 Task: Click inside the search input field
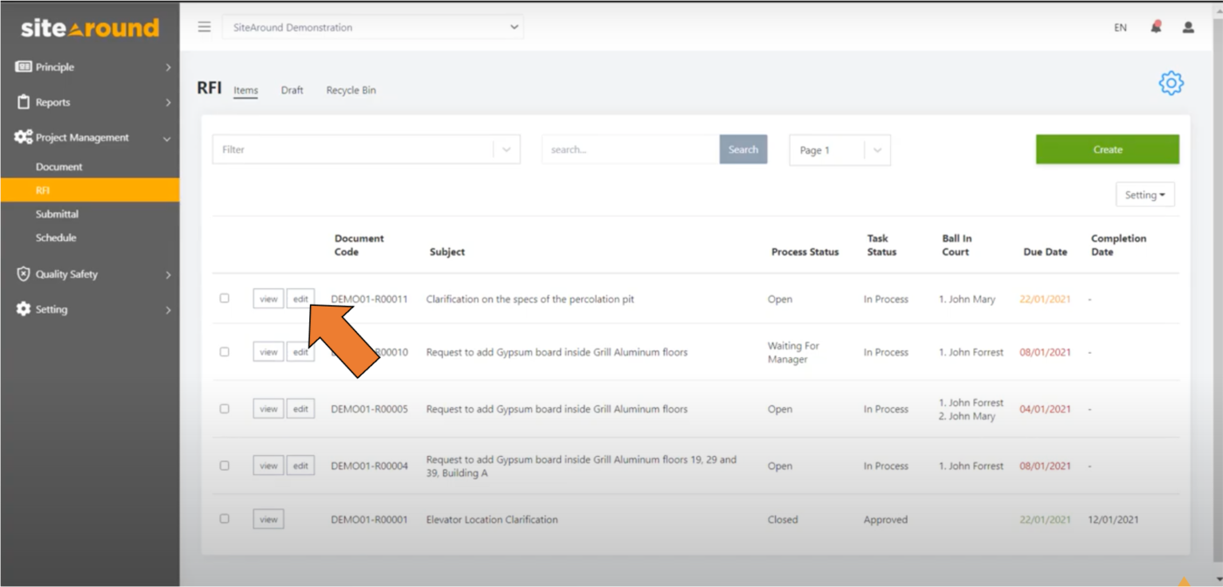(x=629, y=148)
